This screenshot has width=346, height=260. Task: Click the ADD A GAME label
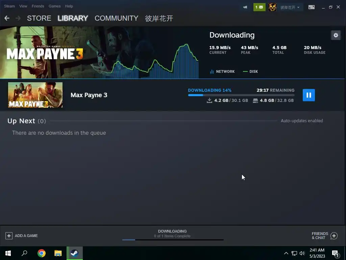pyautogui.click(x=26, y=236)
